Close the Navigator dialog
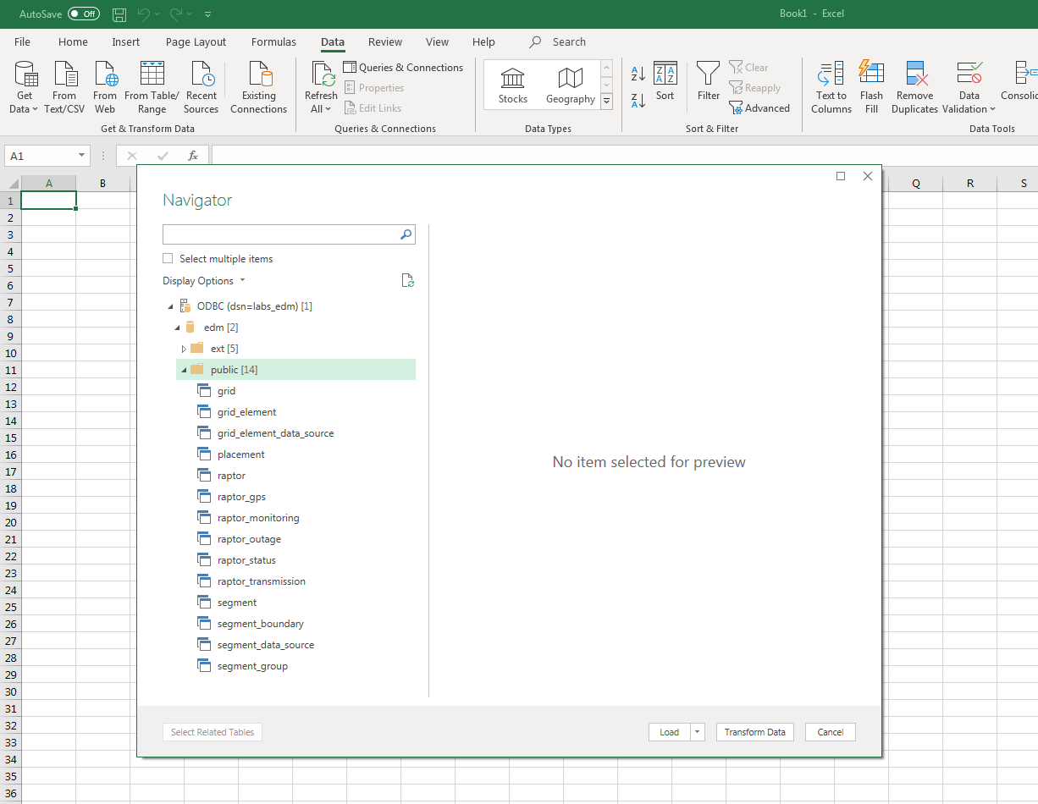The height and width of the screenshot is (804, 1038). tap(867, 176)
